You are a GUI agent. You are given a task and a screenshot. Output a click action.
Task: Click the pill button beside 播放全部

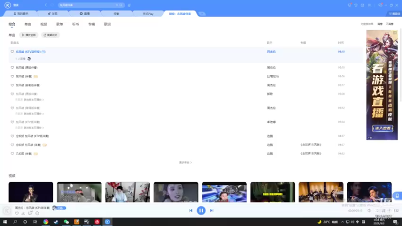[50, 35]
